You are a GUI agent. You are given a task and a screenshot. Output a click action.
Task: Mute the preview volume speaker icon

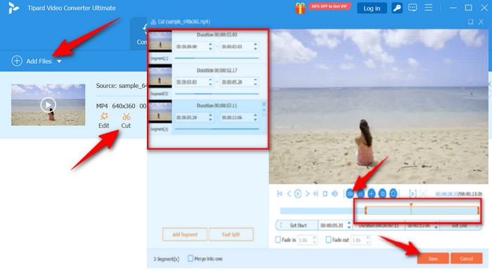click(335, 194)
